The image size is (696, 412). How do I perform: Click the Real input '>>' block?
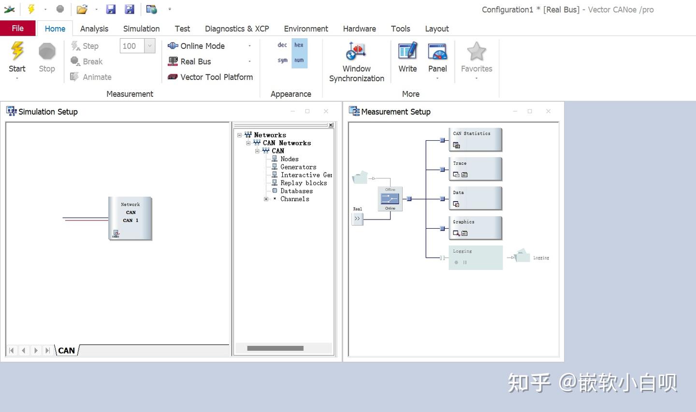(357, 219)
